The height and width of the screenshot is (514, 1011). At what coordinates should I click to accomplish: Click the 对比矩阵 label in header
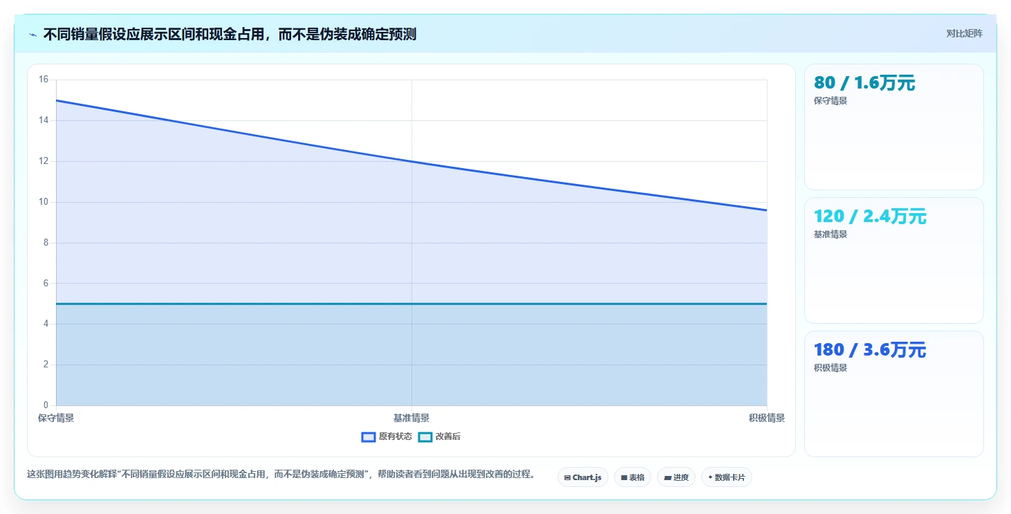point(964,33)
